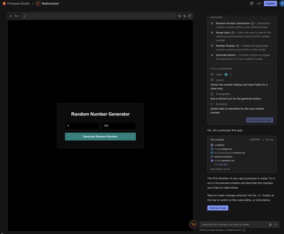
Task: Click the star icon beside Number Display
Action: click(x=212, y=45)
